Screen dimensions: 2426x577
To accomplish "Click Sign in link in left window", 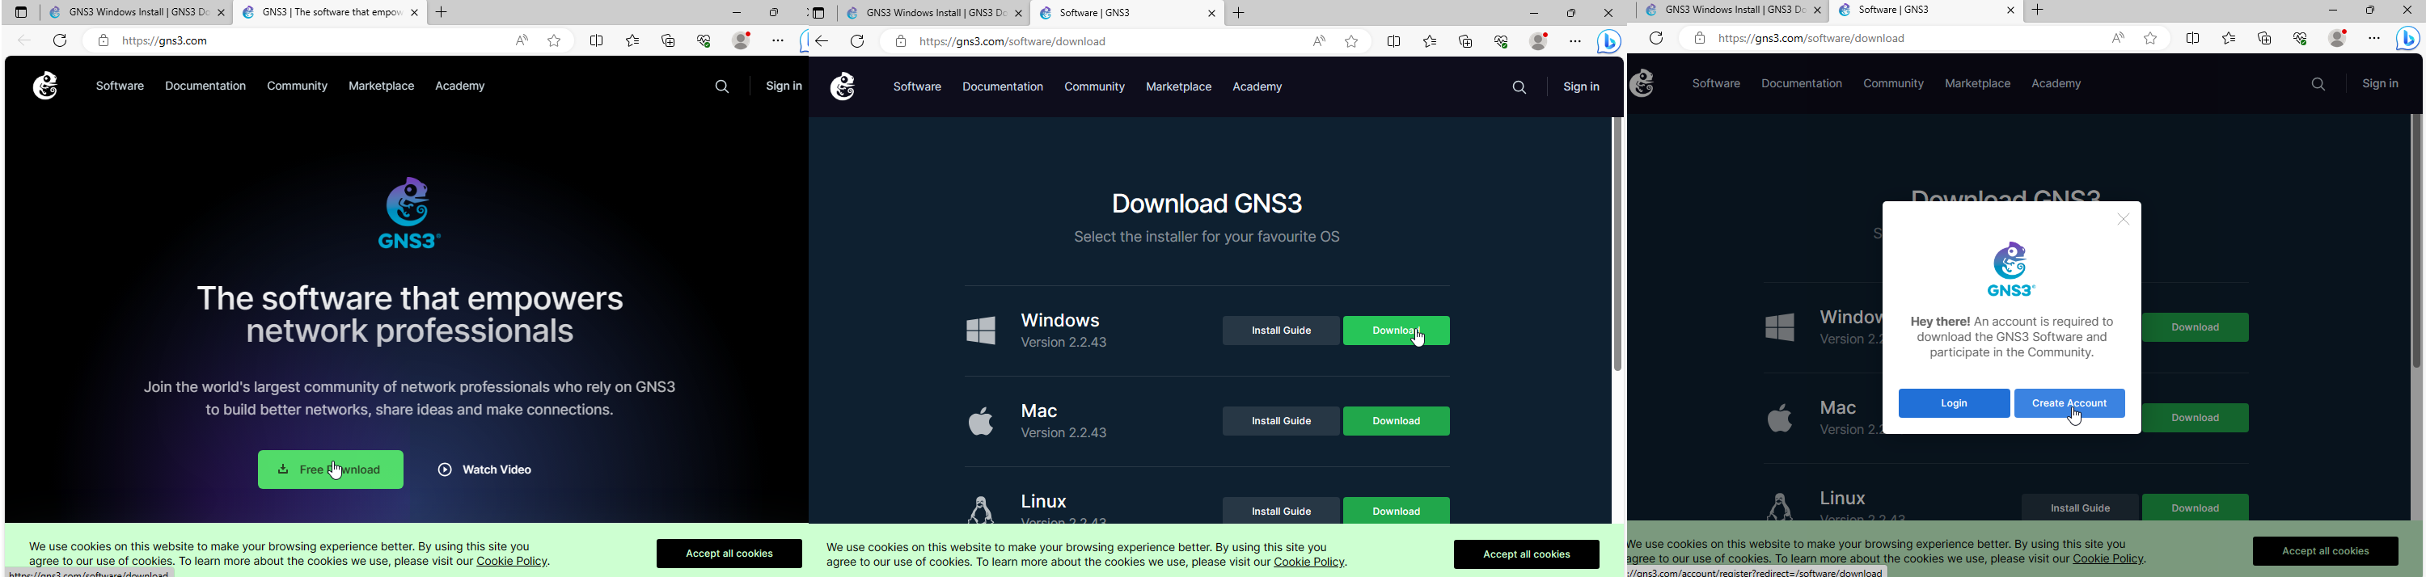I will (x=784, y=86).
